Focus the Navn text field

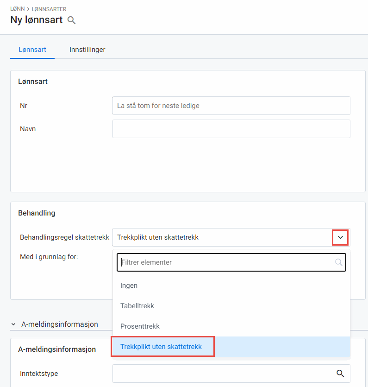click(x=231, y=129)
